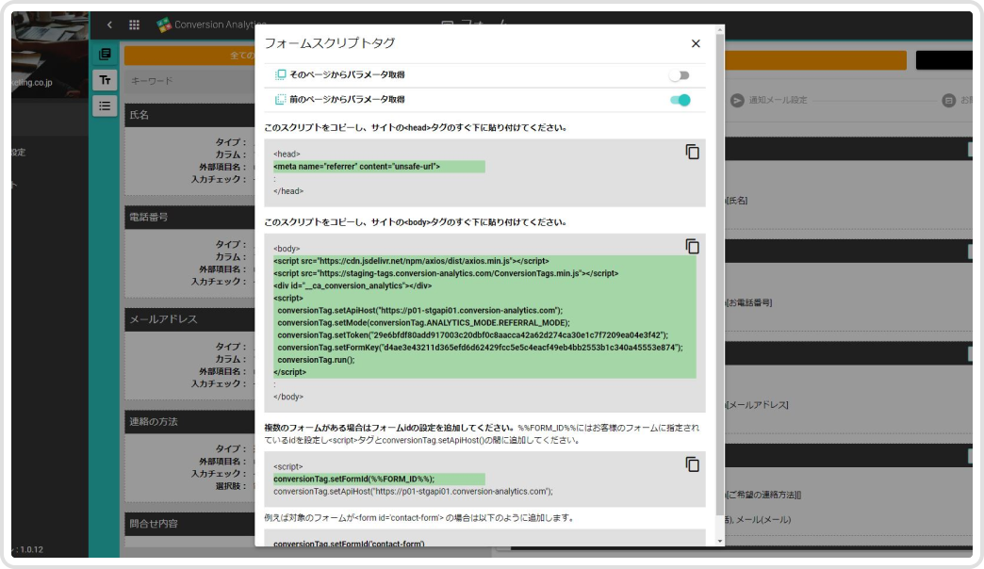Copy the body script block

[692, 247]
